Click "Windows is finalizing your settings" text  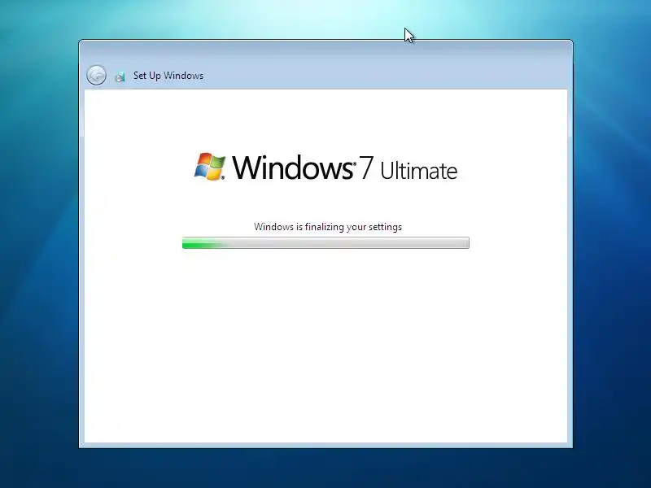(x=328, y=227)
